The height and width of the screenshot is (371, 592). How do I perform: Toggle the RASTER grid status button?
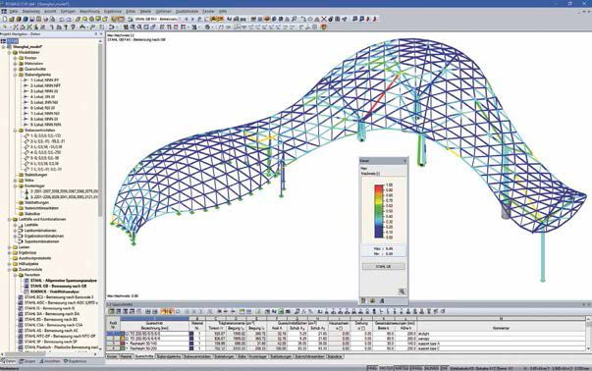[386, 368]
